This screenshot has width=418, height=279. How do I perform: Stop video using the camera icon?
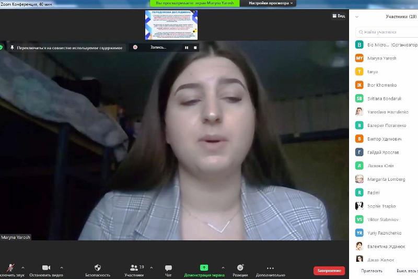pos(46,268)
